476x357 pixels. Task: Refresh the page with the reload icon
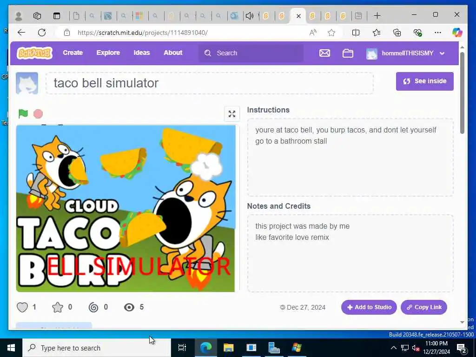42,33
